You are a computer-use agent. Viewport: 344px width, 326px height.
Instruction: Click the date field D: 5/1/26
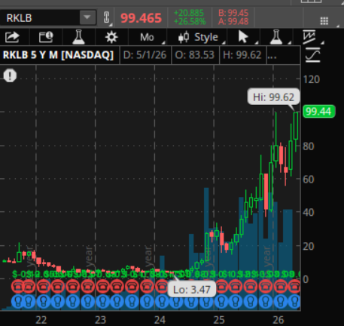[x=145, y=55]
